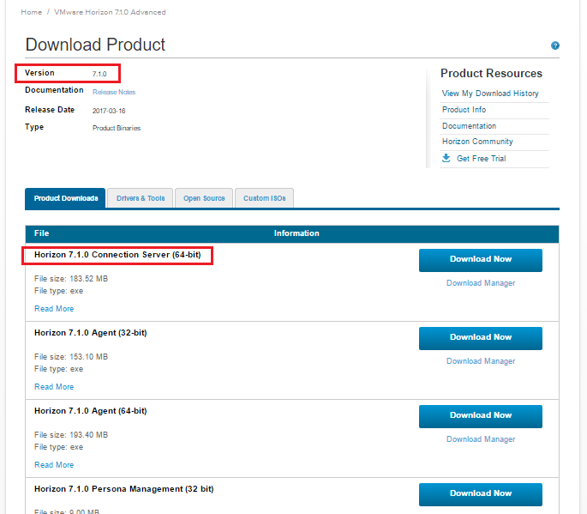This screenshot has width=587, height=514.
Task: Visit the Horizon Community link
Action: (477, 142)
